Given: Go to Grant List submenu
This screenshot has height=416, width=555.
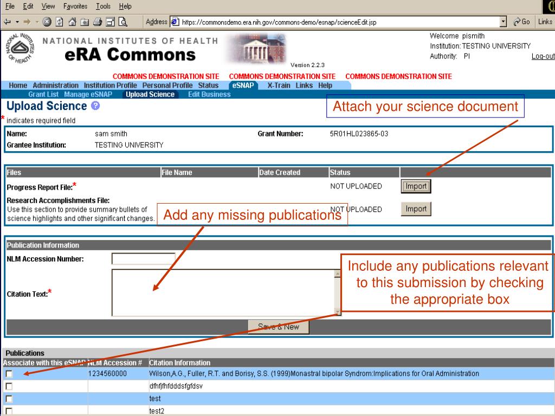Looking at the screenshot, I should point(43,94).
